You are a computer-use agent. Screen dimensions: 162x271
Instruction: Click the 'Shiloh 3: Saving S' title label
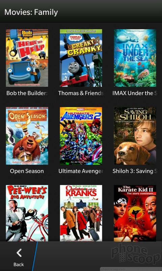[135, 171]
